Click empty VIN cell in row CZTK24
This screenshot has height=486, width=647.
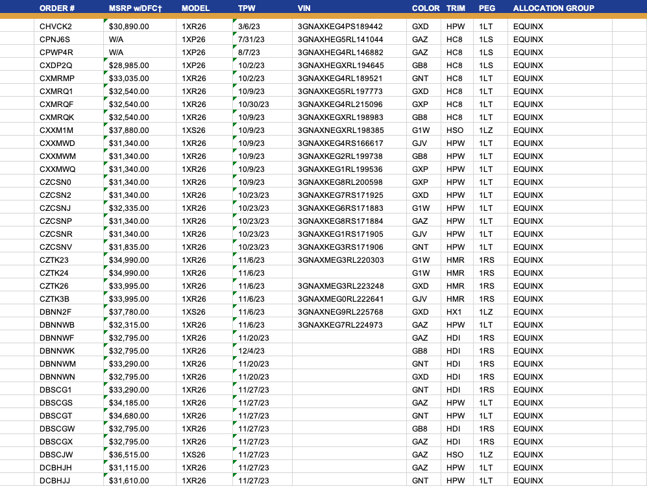(350, 273)
